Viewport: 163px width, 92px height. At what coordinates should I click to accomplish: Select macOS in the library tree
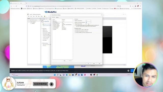coord(33,23)
